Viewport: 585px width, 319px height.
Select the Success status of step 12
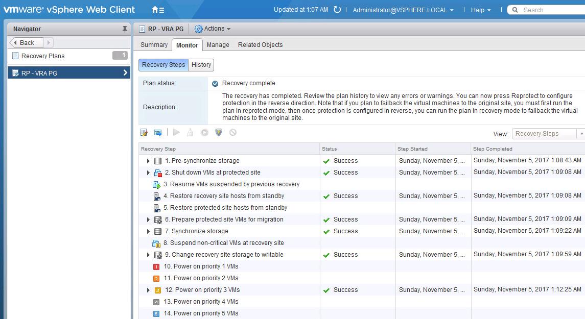345,290
